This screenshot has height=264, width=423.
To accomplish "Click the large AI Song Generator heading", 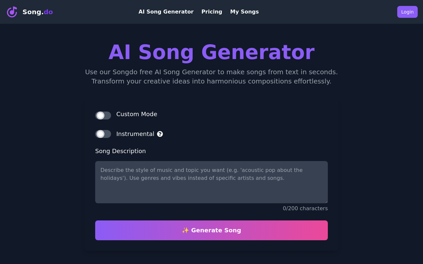I will point(211,52).
